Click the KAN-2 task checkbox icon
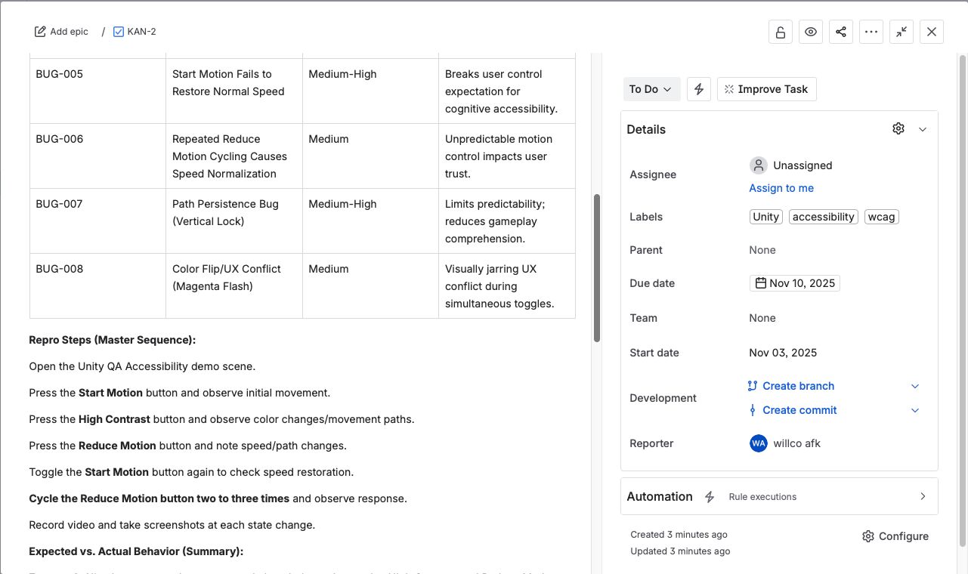The image size is (968, 574). click(119, 32)
